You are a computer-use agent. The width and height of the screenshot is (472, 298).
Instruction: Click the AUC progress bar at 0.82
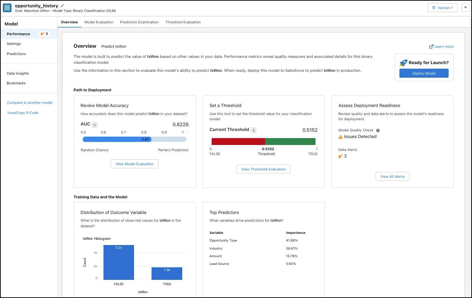point(134,139)
